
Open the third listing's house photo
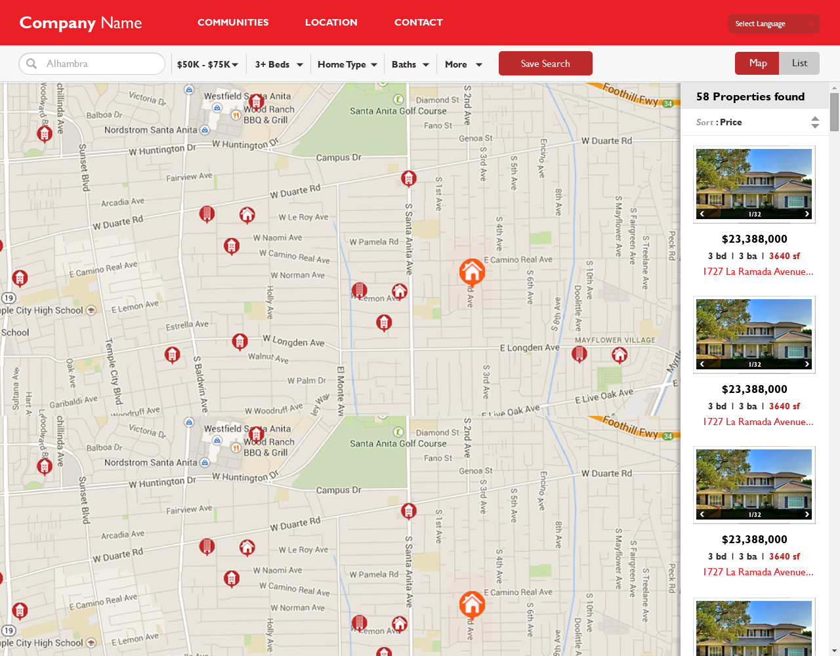coord(754,485)
